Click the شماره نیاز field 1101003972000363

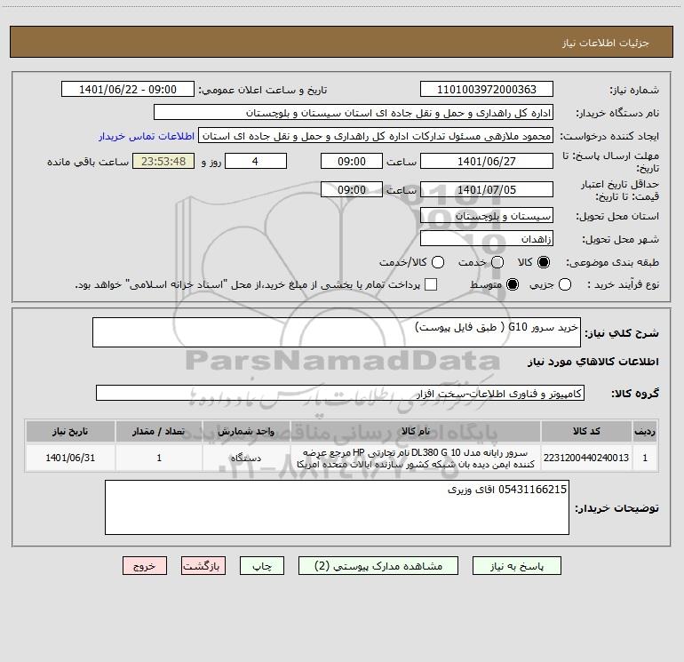coord(487,89)
